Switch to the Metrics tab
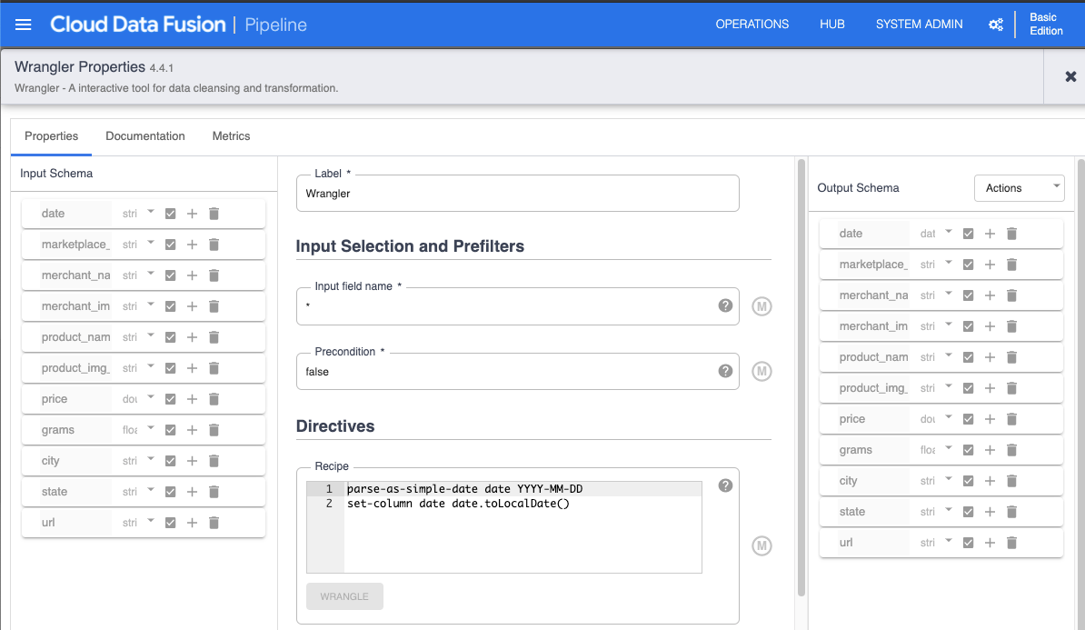 (x=231, y=136)
